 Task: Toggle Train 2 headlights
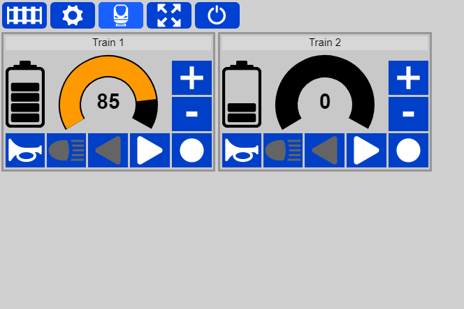(x=283, y=151)
